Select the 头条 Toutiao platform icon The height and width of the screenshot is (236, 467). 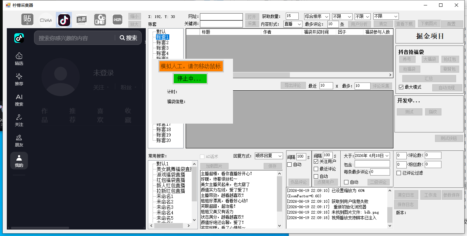pos(81,19)
